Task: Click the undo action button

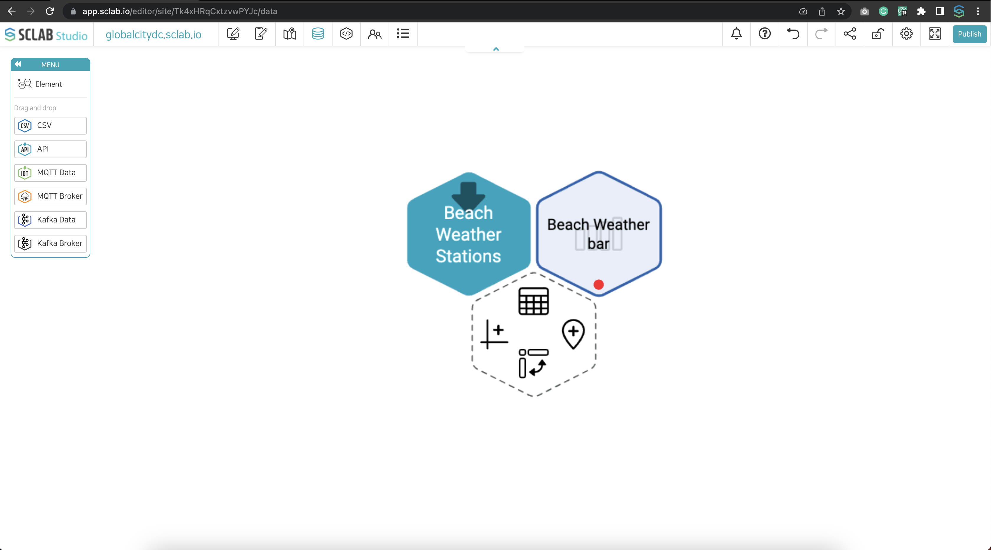Action: 793,34
